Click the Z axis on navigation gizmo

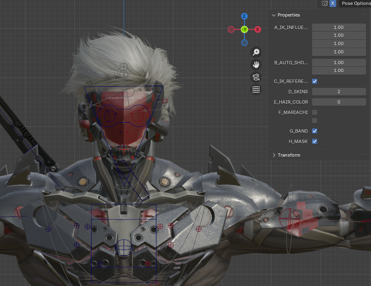click(244, 16)
